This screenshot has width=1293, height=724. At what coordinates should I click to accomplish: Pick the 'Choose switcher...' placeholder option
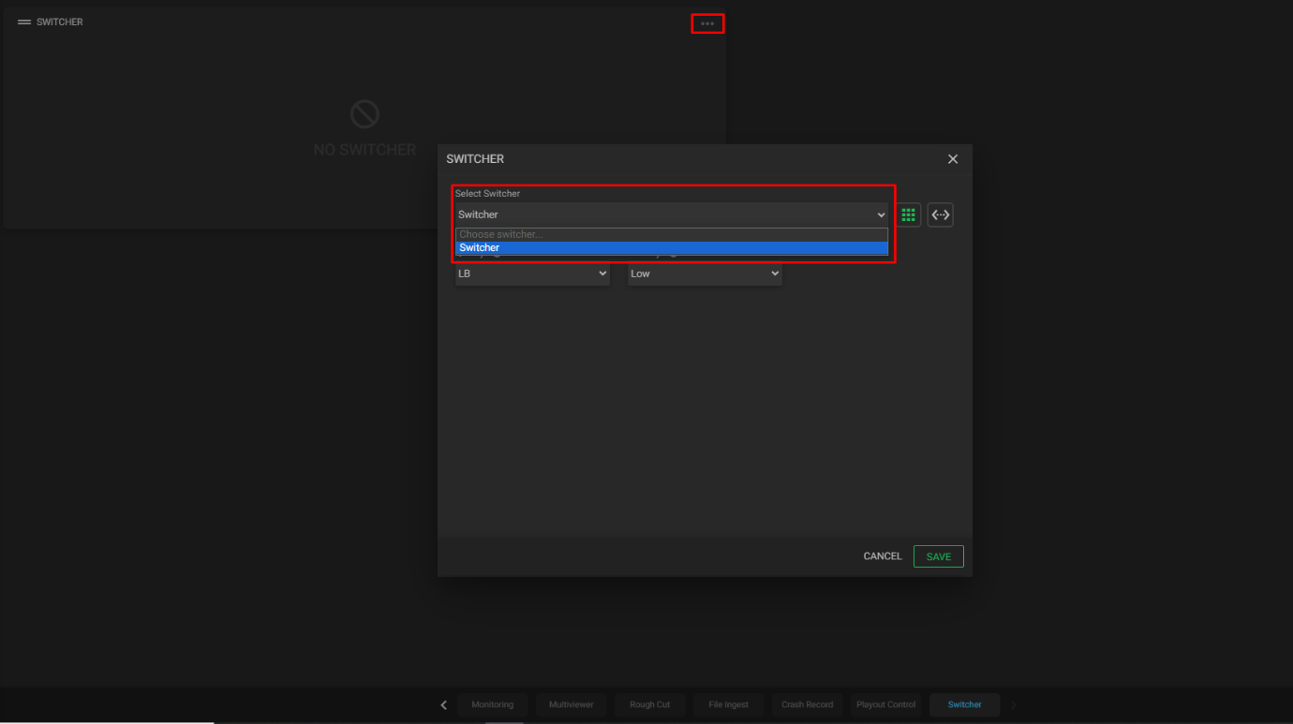(x=672, y=234)
